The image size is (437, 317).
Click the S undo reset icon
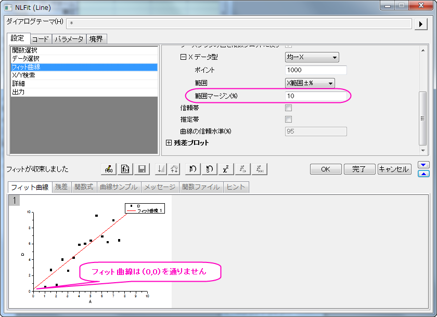tap(210, 169)
